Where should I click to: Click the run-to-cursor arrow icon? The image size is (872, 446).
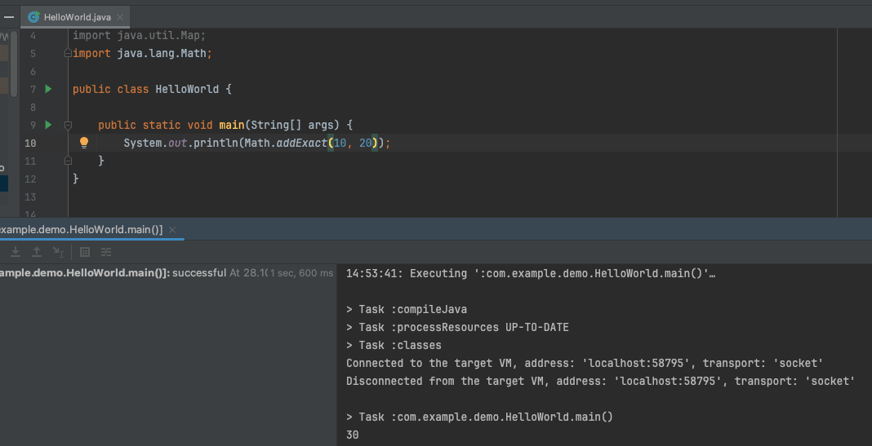click(x=58, y=252)
